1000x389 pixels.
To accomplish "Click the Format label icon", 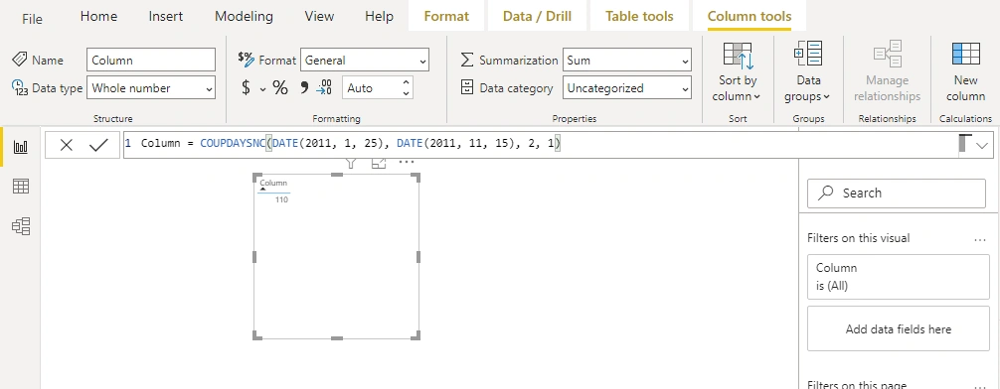I will pyautogui.click(x=246, y=59).
